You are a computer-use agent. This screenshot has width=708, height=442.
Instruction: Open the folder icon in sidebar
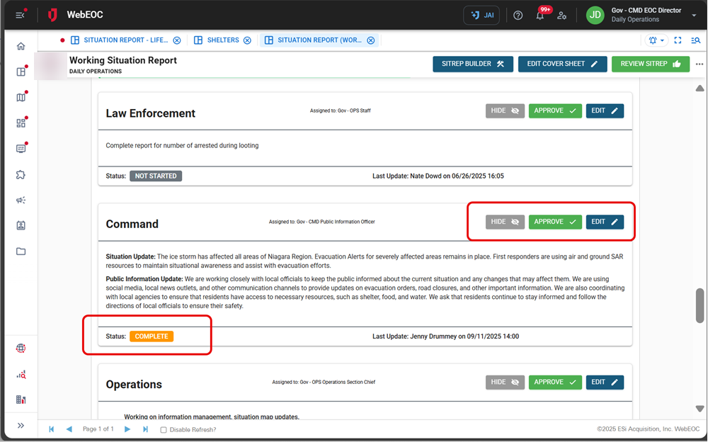pos(21,251)
